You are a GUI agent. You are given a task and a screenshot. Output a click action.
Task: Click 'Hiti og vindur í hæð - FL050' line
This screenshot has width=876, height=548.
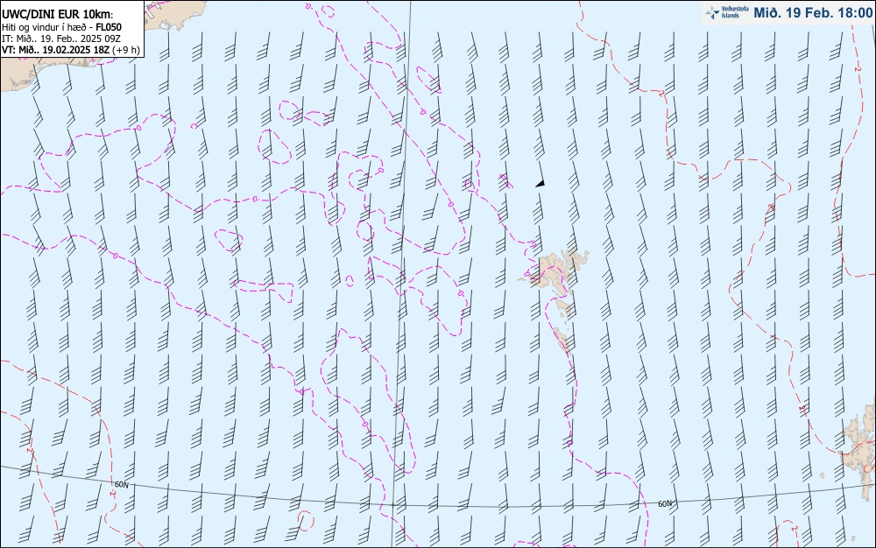point(61,27)
